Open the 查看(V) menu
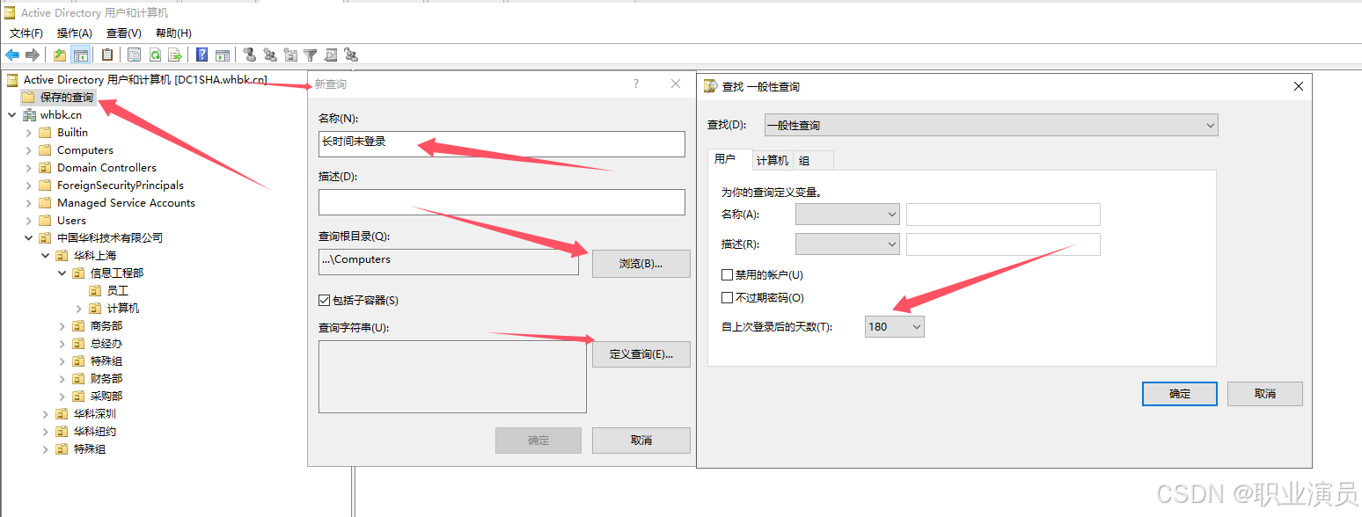The image size is (1362, 517). pos(124,33)
